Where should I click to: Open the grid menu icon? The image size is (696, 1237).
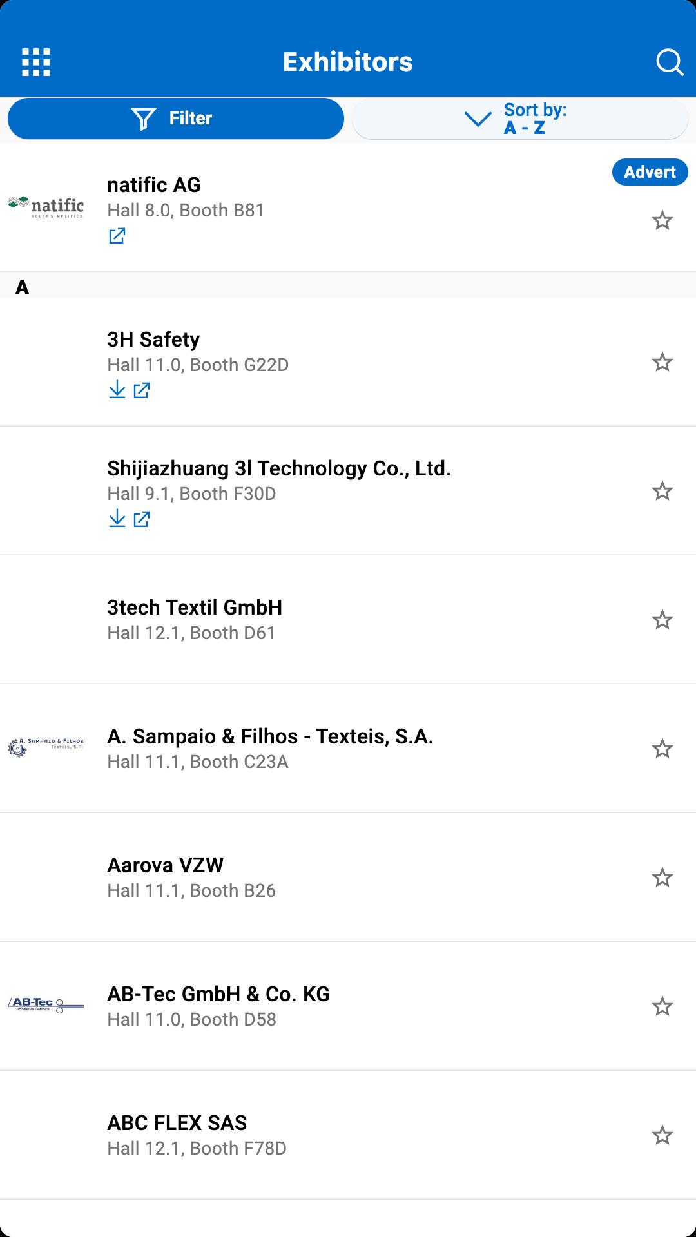coord(36,62)
